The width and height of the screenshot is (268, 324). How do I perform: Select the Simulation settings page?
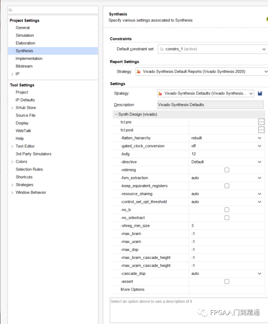tap(25, 35)
